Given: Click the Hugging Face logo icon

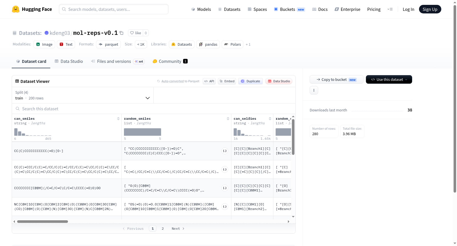Looking at the screenshot, I should pos(16,9).
